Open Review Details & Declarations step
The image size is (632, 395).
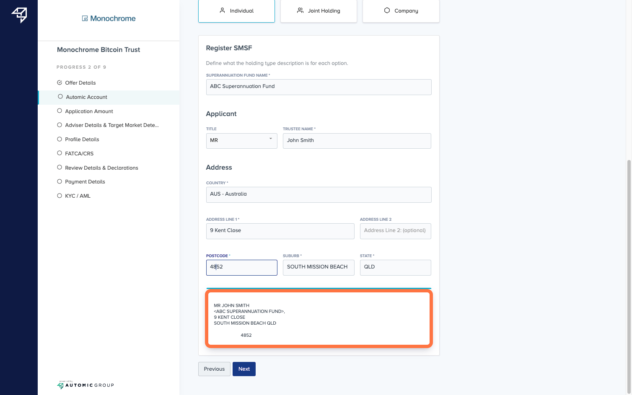(101, 168)
